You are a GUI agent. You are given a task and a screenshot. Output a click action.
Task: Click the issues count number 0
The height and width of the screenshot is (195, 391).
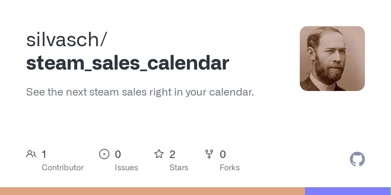click(x=118, y=154)
